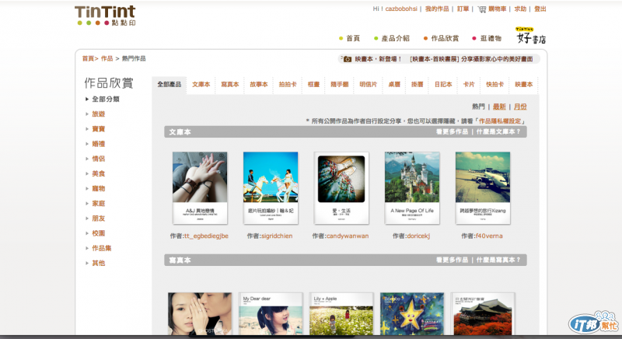Select the 全部產品 tab
This screenshot has height=339, width=622.
click(x=169, y=85)
